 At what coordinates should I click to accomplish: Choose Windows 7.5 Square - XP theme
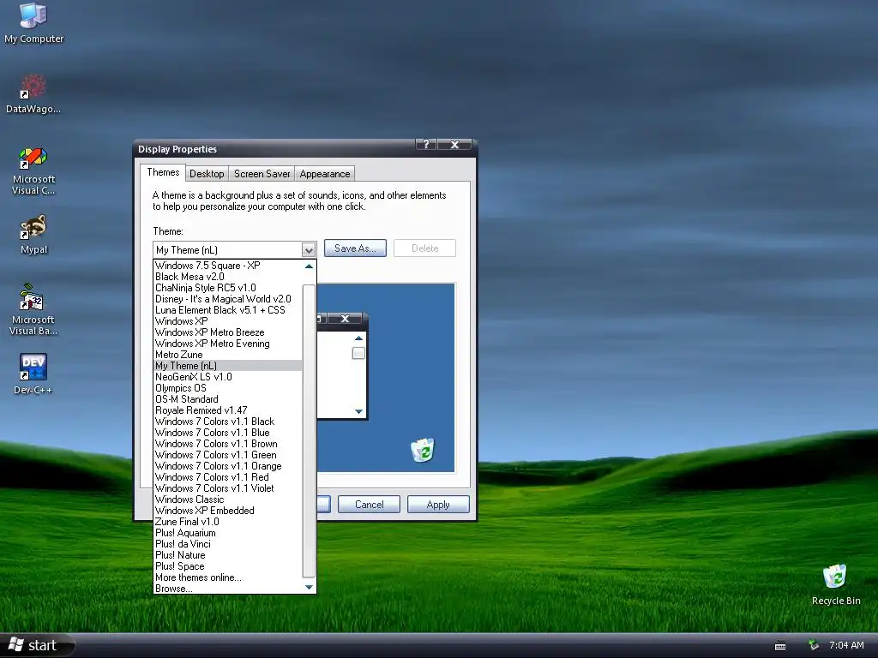[x=228, y=266]
